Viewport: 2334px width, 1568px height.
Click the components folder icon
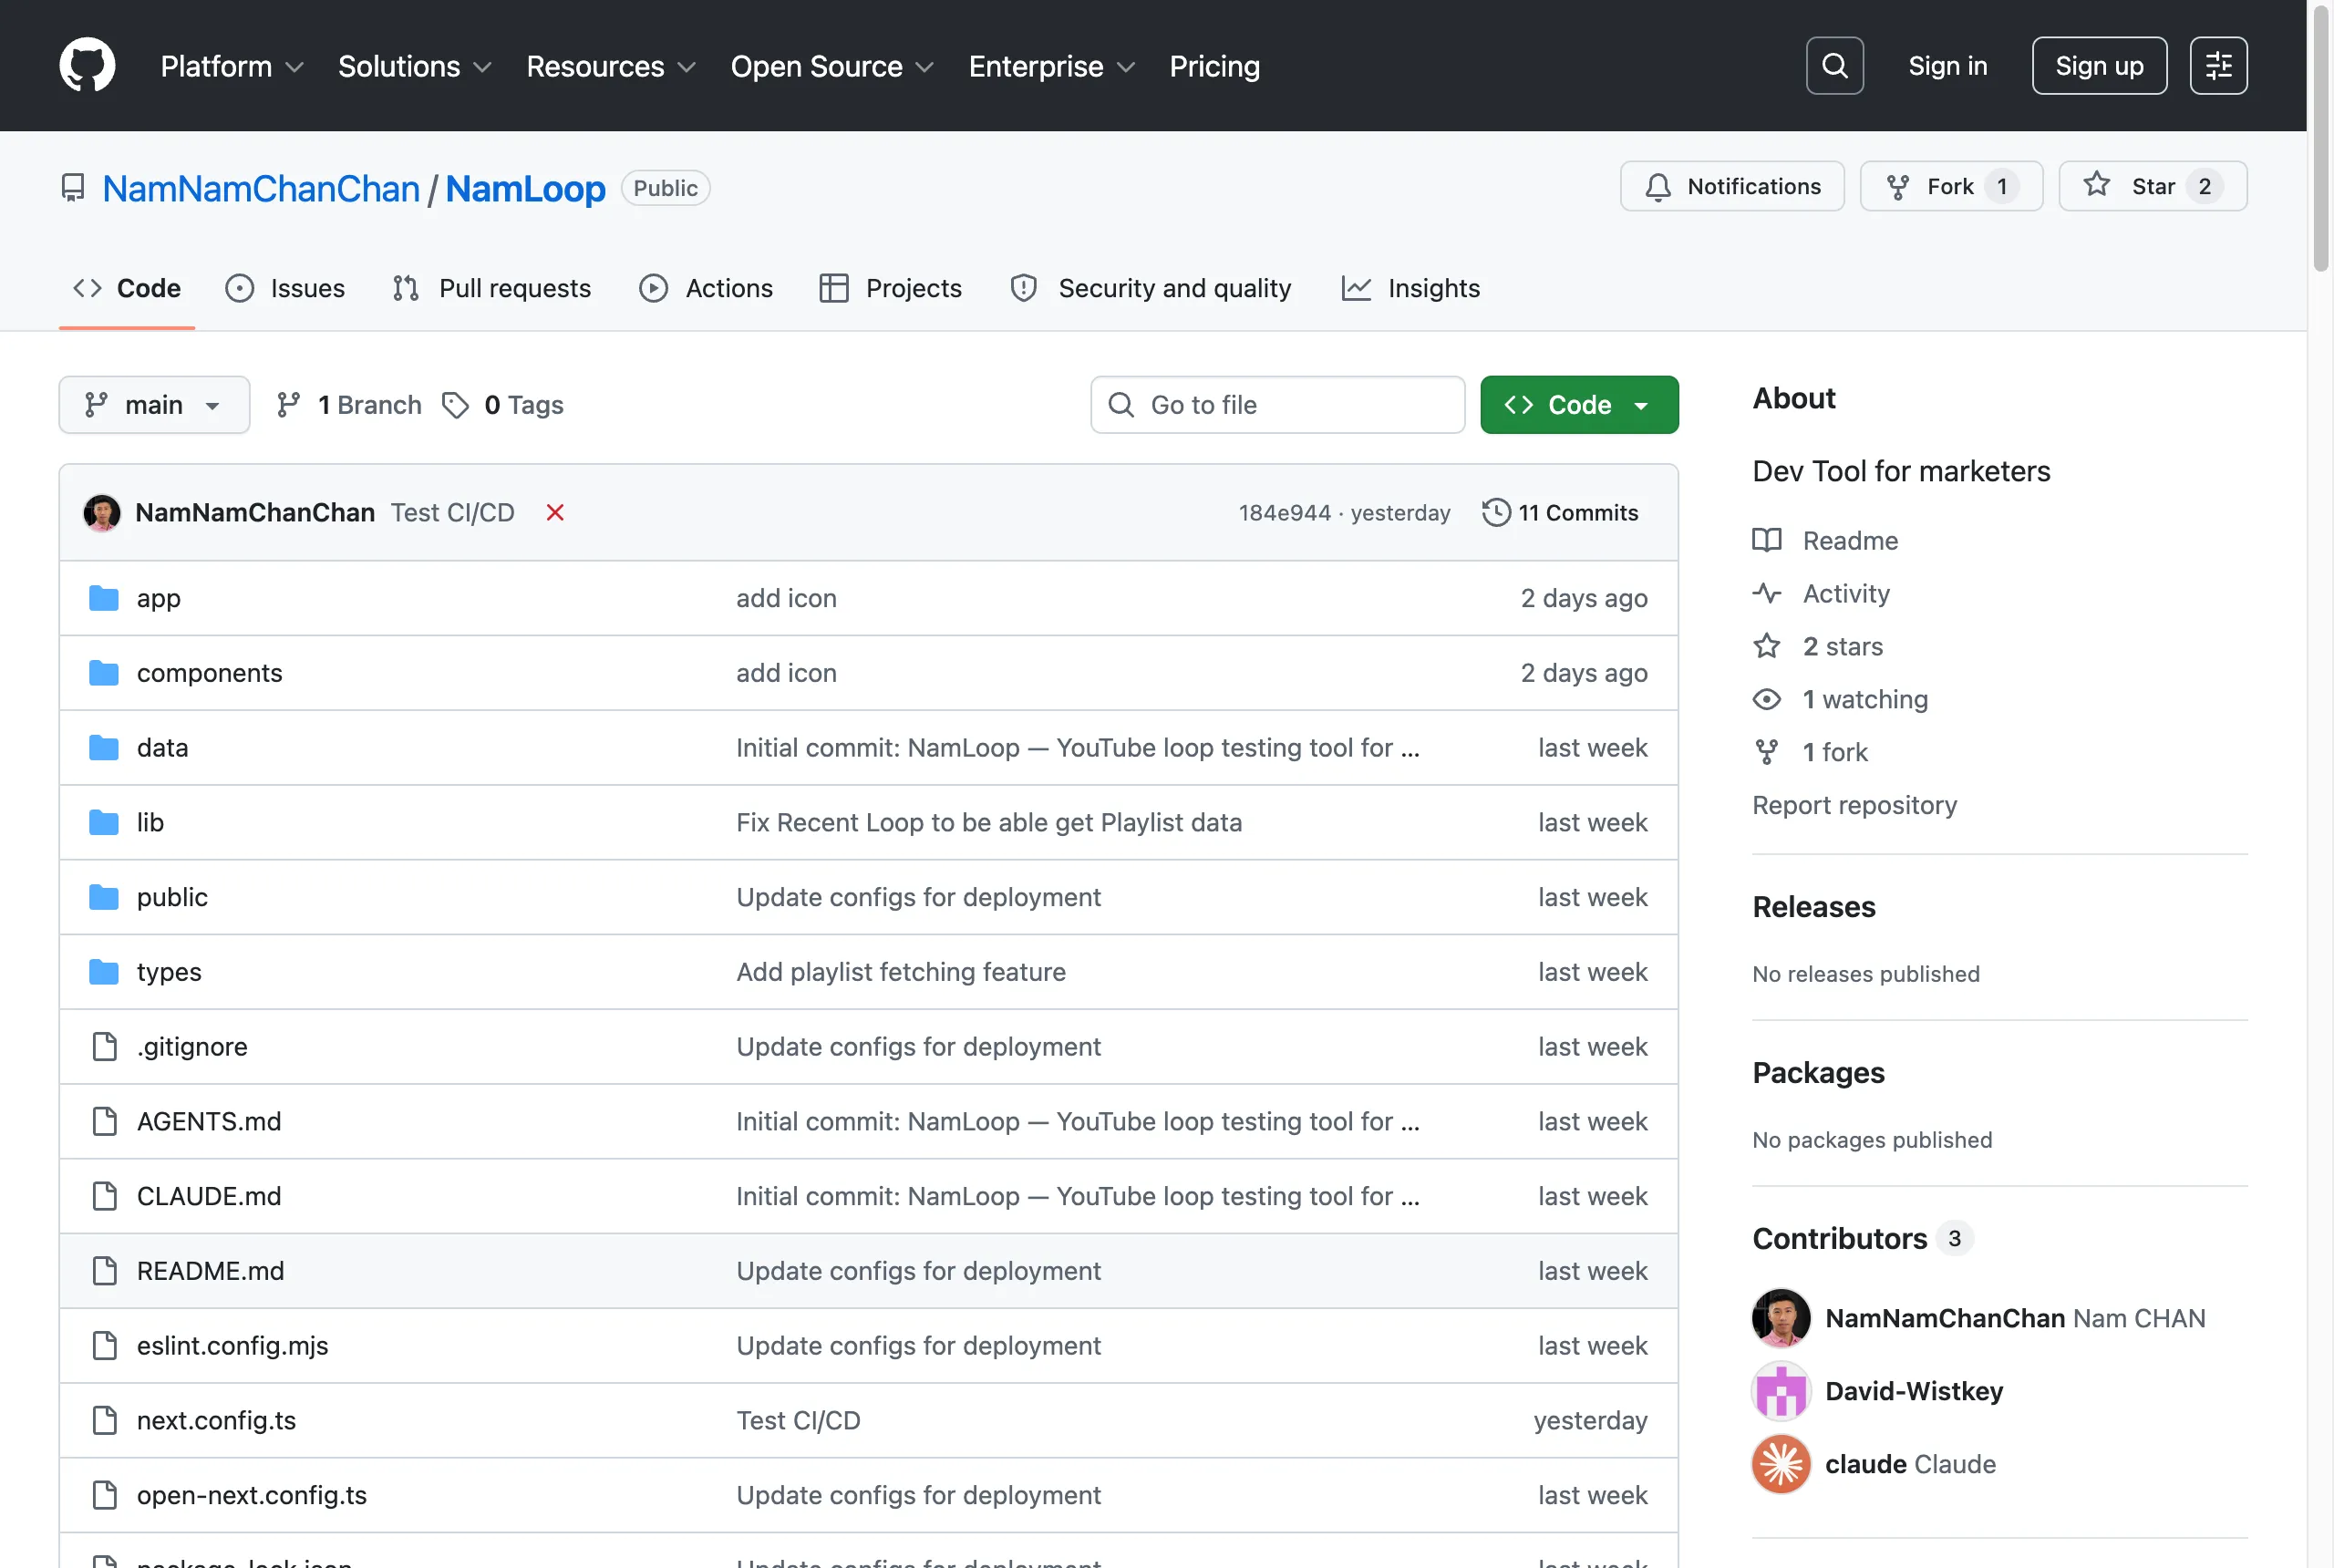tap(104, 673)
